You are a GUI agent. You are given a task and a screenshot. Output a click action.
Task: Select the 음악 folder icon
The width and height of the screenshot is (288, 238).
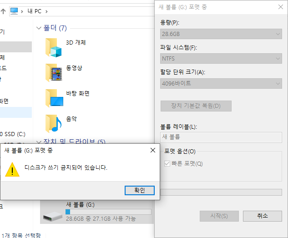tap(53, 123)
